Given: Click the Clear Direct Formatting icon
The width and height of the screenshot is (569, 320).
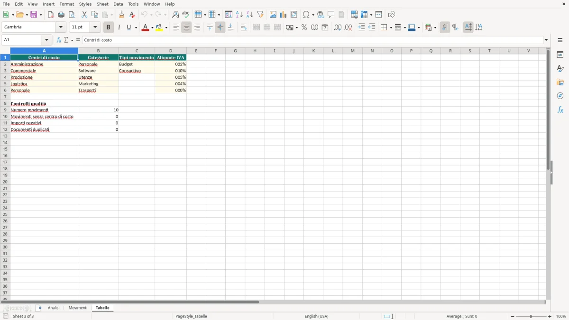Looking at the screenshot, I should pos(132,15).
